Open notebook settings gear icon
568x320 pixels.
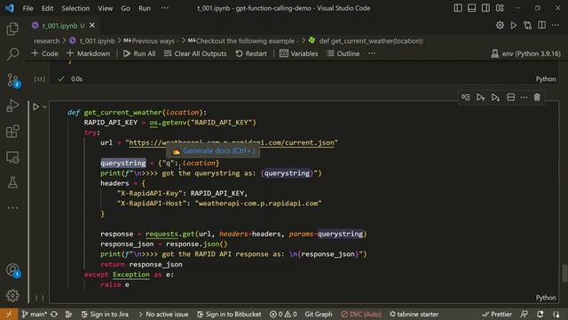point(500,25)
